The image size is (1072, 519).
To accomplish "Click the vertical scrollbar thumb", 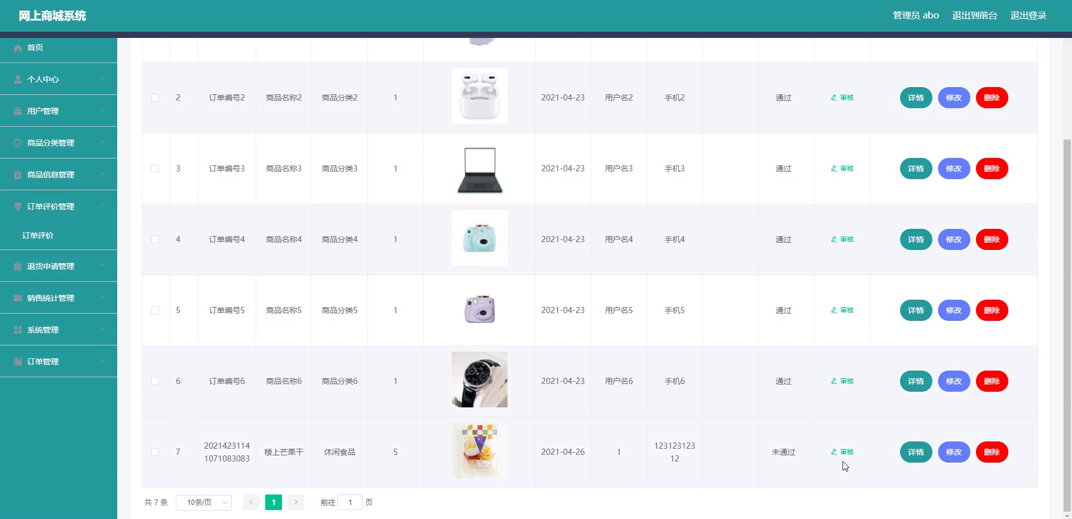I will (1067, 324).
